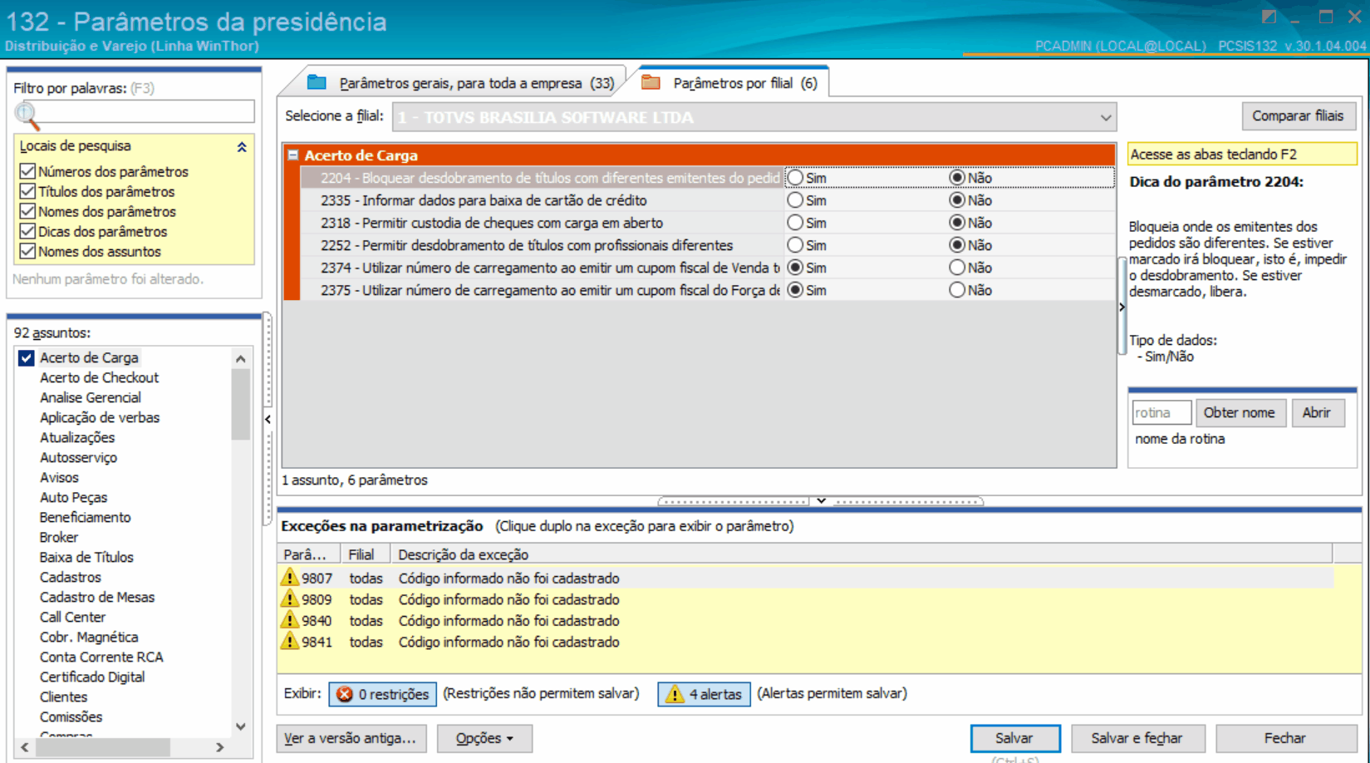Click subjects list scroll down arrow
This screenshot has width=1370, height=763.
(240, 726)
